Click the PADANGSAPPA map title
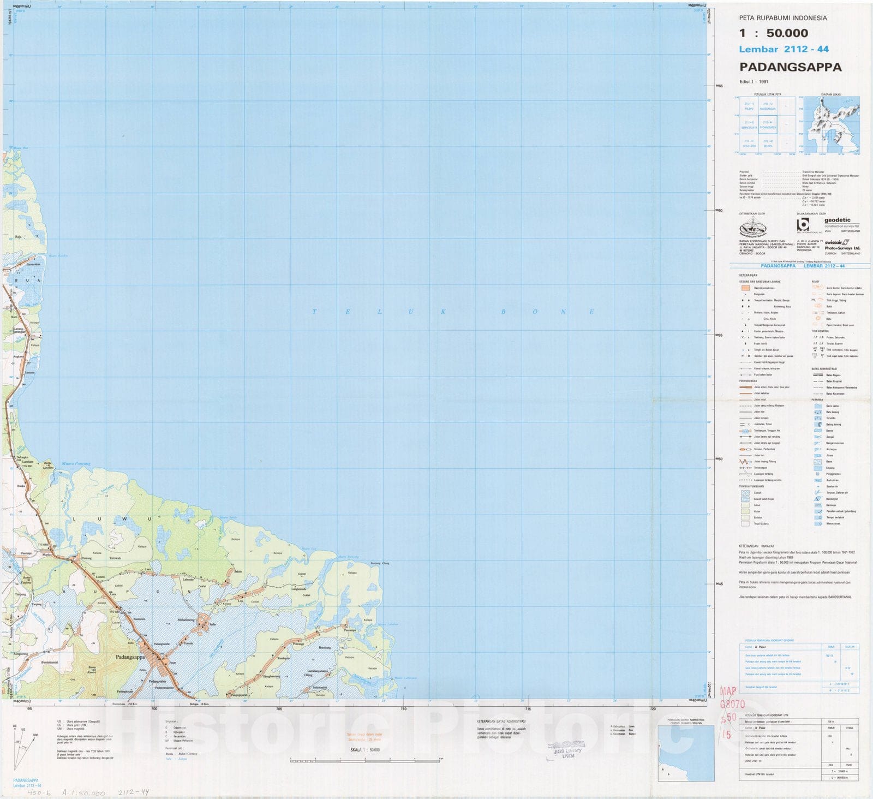Image resolution: width=873 pixels, height=799 pixels. [x=790, y=67]
